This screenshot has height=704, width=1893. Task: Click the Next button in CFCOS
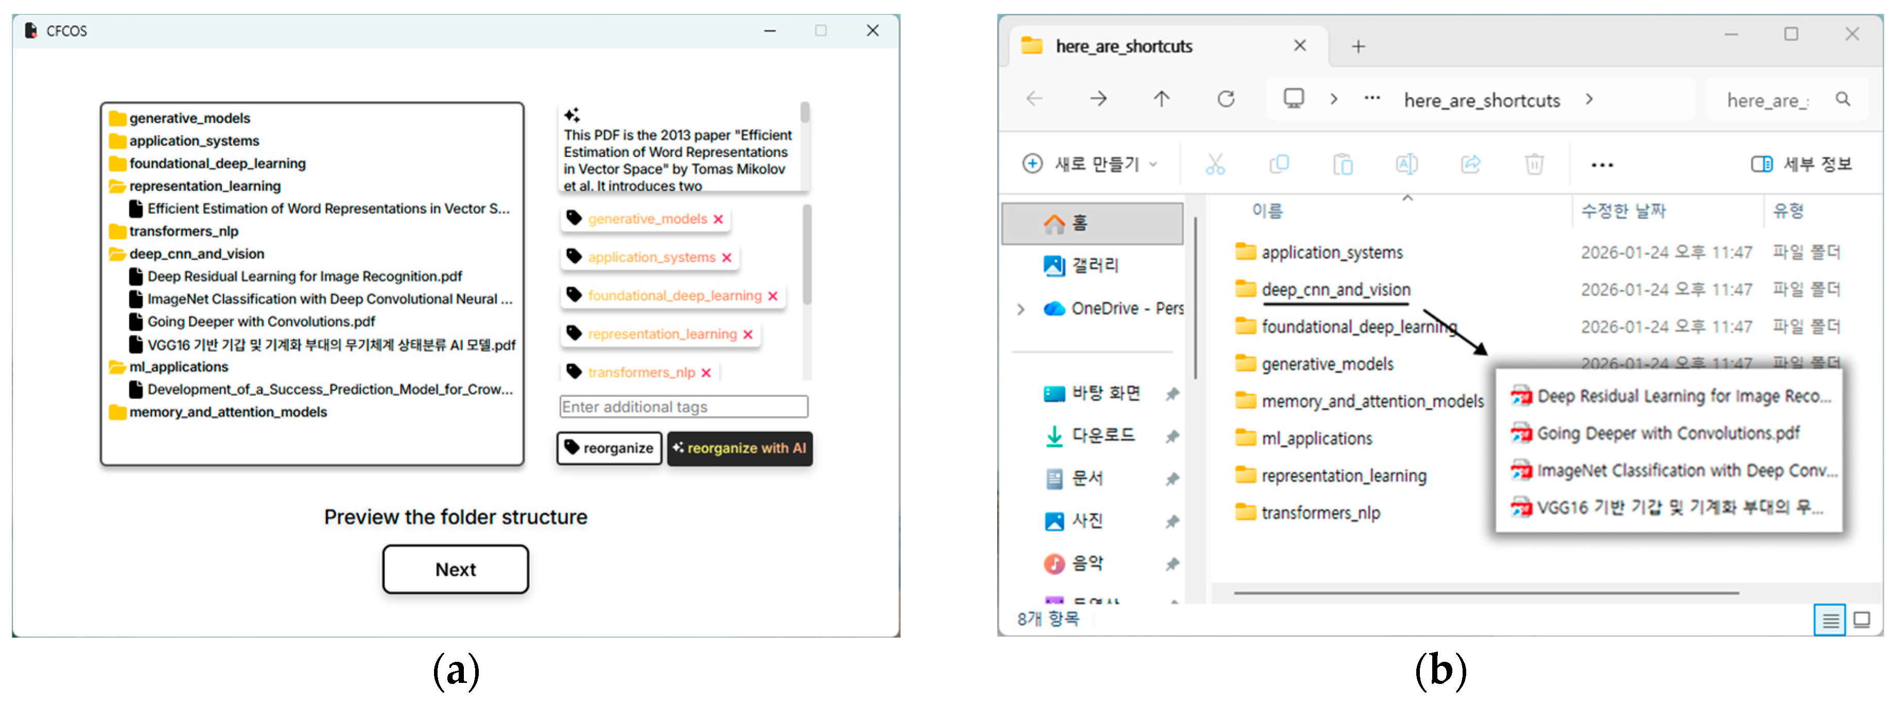coord(455,569)
